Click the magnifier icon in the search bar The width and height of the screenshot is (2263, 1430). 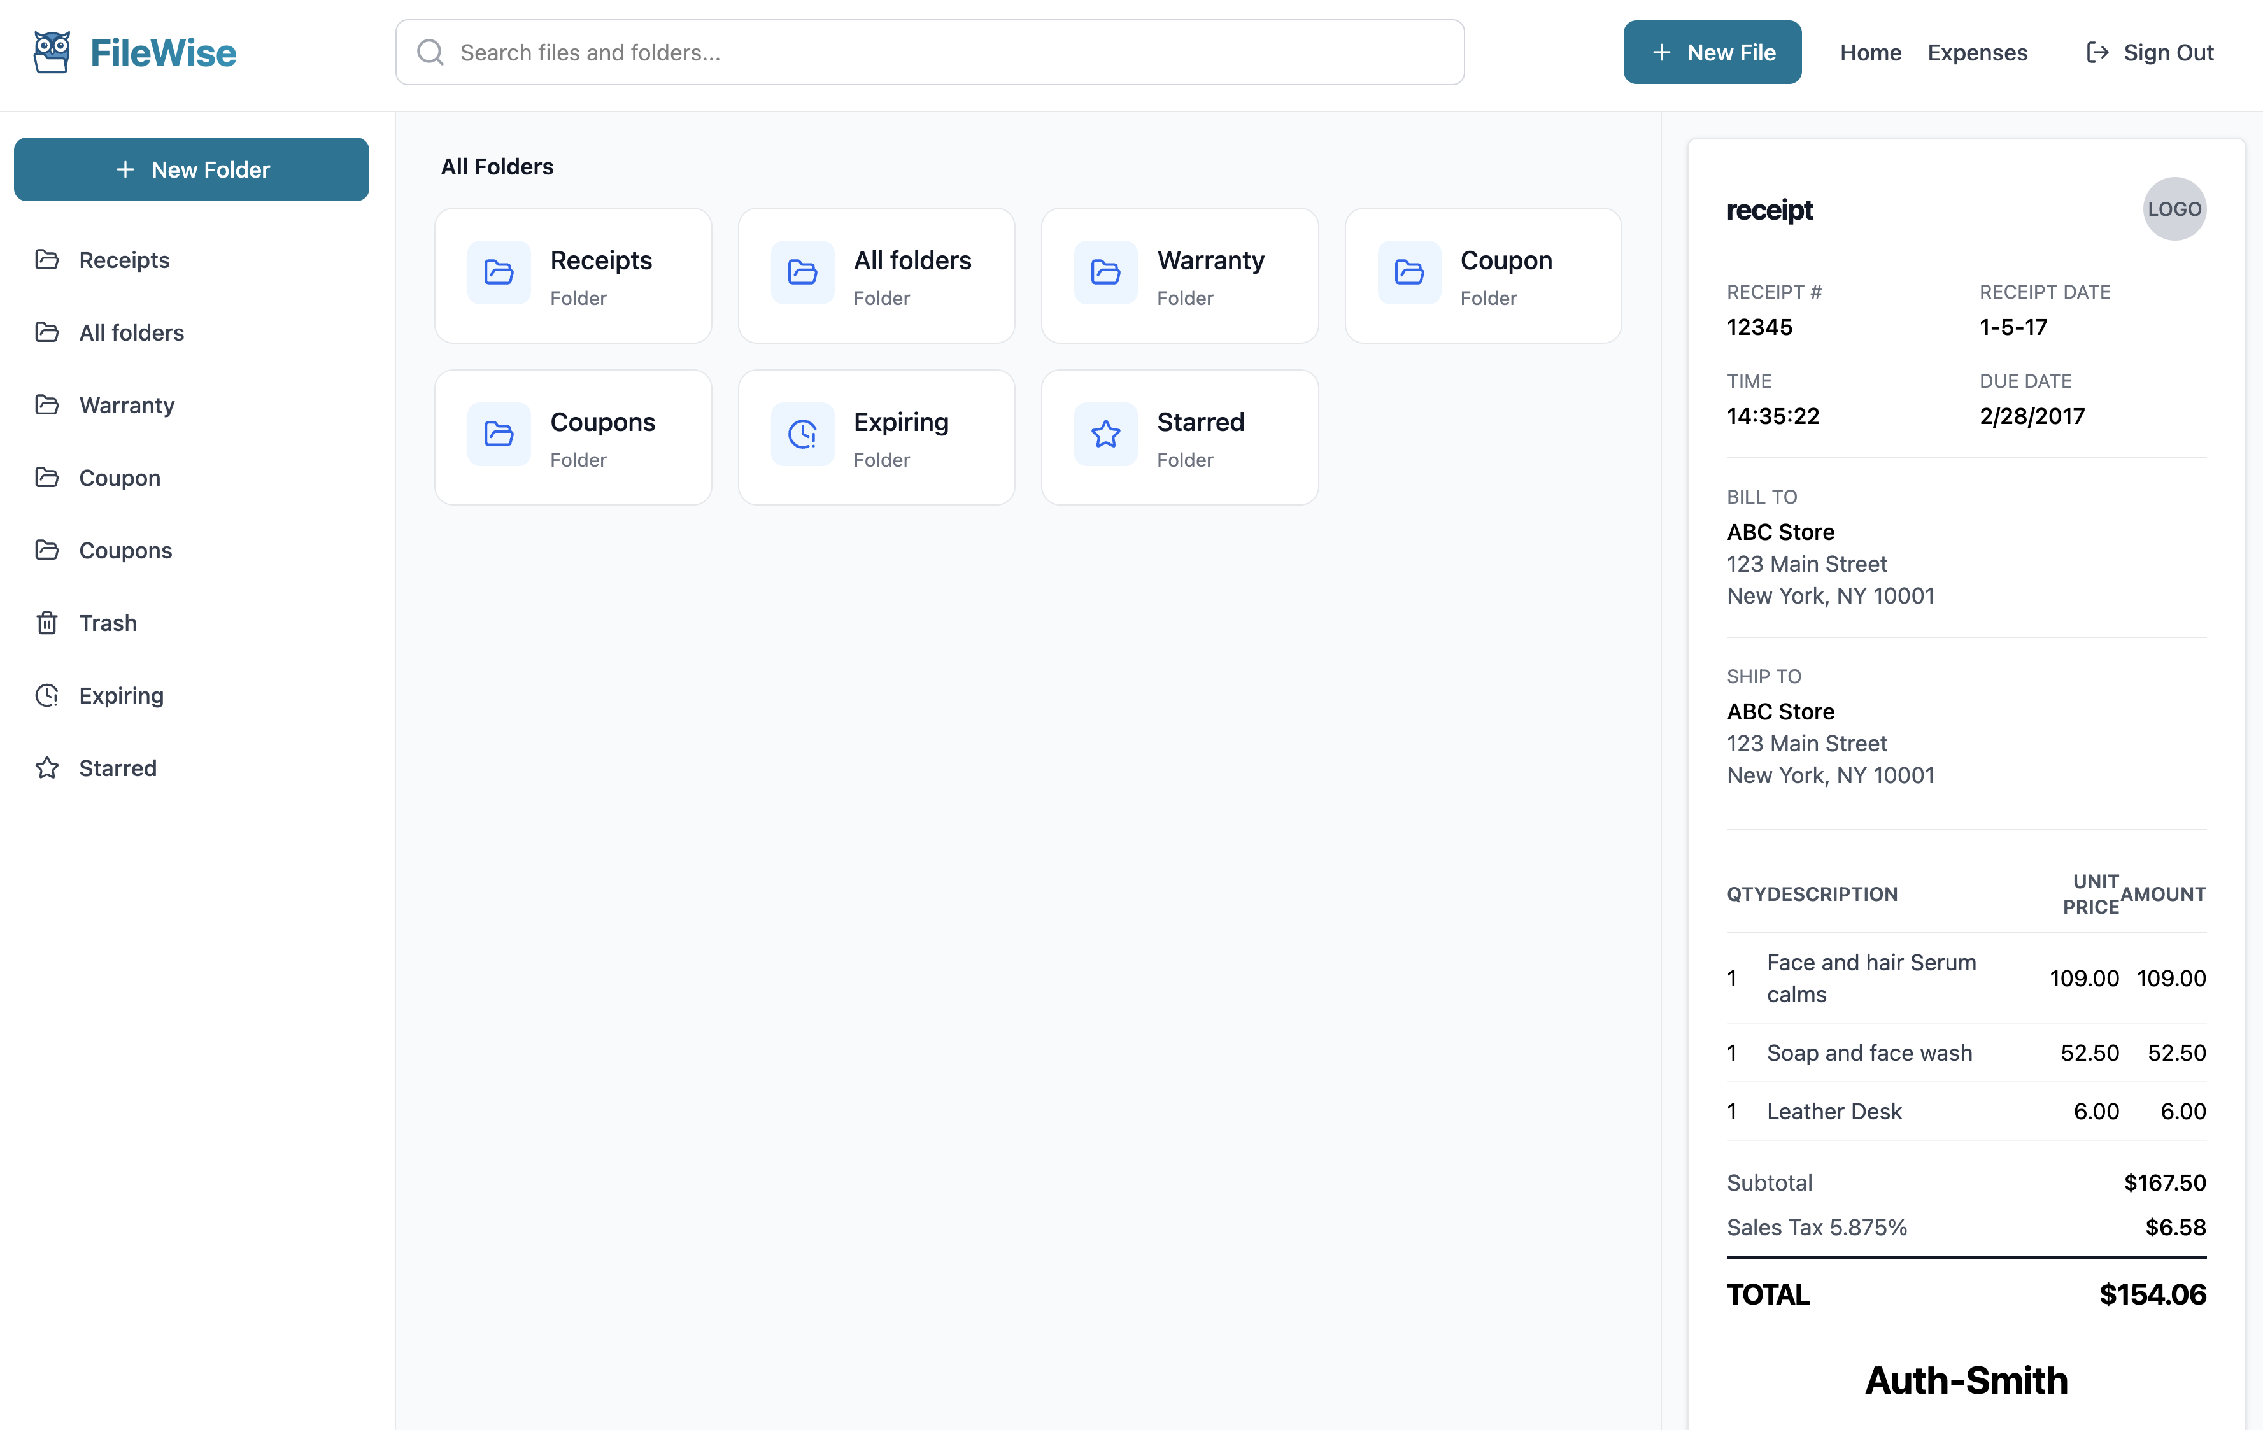click(430, 52)
